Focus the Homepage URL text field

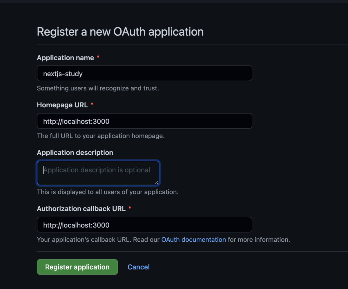click(144, 121)
